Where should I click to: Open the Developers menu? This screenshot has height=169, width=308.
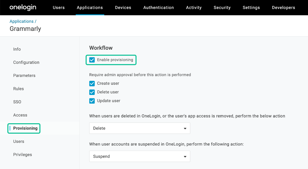[283, 8]
